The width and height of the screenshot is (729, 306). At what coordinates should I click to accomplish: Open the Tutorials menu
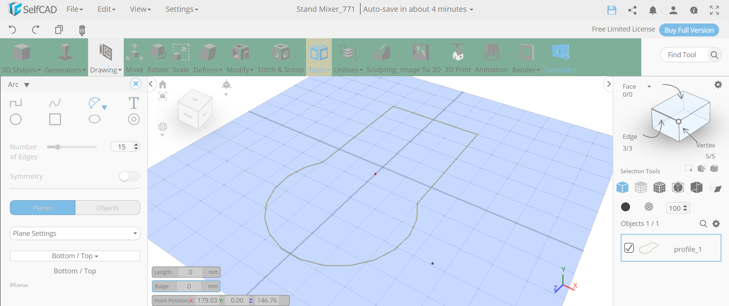560,58
